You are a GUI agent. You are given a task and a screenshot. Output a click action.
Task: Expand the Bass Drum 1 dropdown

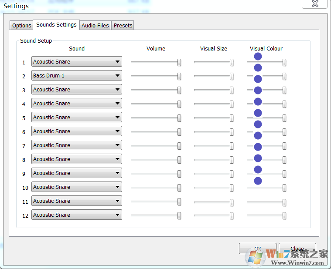[76, 76]
